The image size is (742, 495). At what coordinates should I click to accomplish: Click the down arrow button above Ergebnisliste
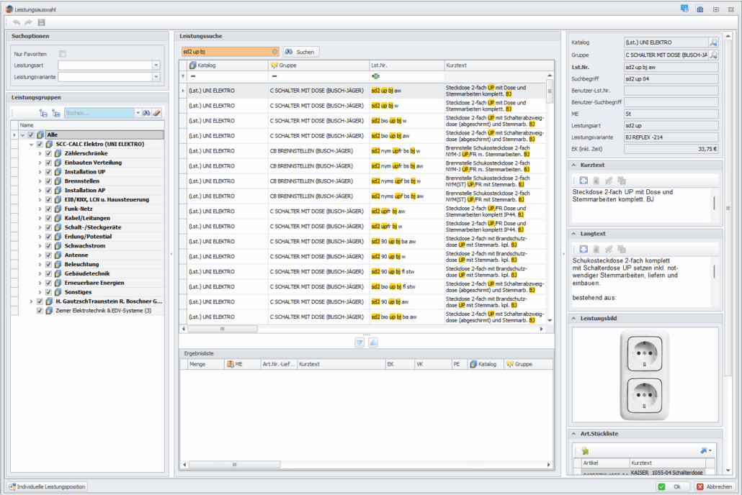point(359,342)
